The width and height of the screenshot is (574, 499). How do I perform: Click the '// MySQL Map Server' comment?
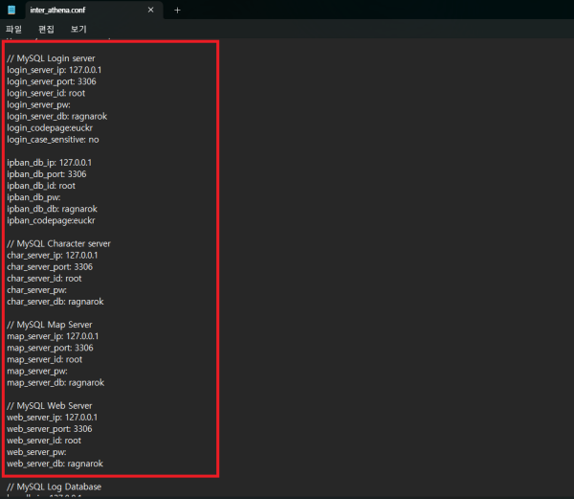pyautogui.click(x=49, y=325)
